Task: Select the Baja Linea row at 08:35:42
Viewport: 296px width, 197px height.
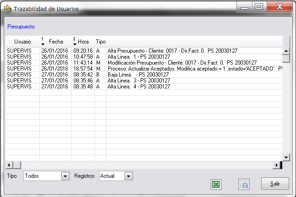Action: coord(137,74)
